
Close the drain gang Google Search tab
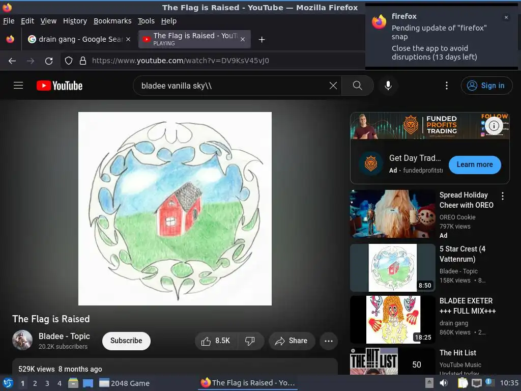[128, 39]
